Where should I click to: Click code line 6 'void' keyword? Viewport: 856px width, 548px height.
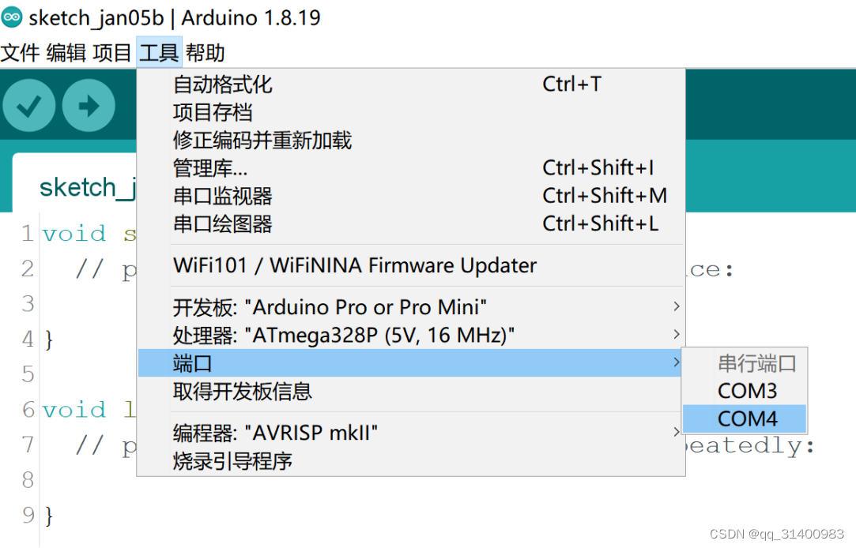coord(74,410)
